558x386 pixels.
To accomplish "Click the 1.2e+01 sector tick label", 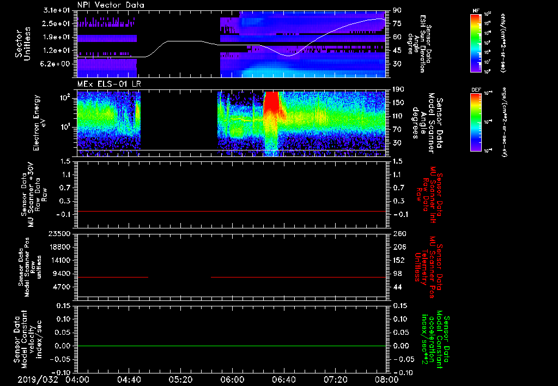I will tap(57, 50).
